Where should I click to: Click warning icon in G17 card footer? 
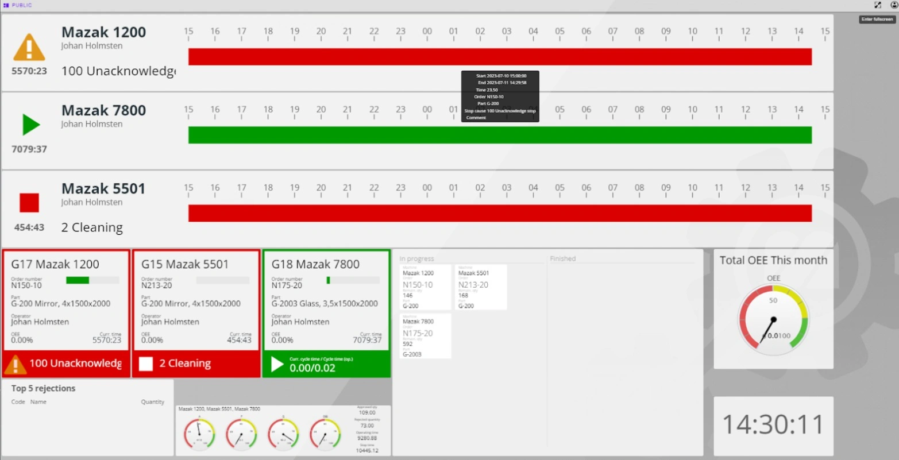click(16, 364)
